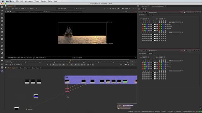
Task: Open the File menu
Action: [x=17, y=1]
